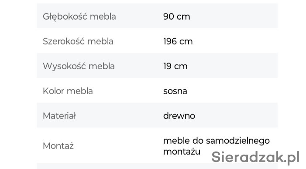The width and height of the screenshot is (306, 169).
Task: Select the 90 cm depth value
Action: pos(176,17)
